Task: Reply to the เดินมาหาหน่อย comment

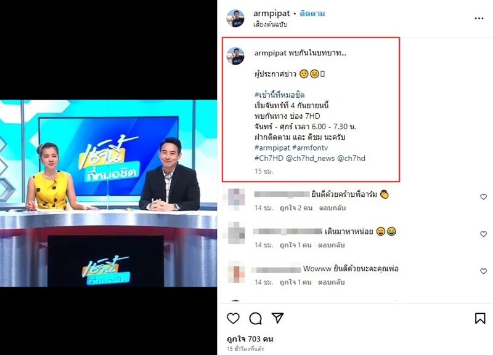Action: (x=332, y=245)
